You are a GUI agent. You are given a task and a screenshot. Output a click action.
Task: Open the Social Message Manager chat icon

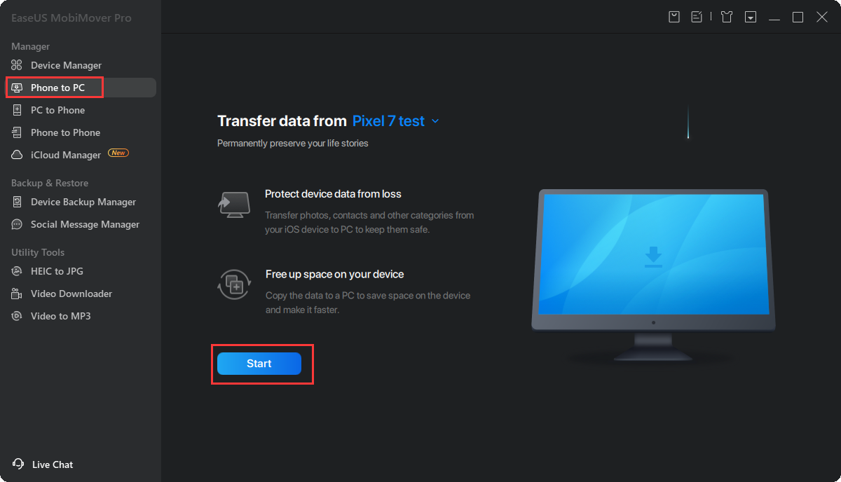pyautogui.click(x=17, y=224)
